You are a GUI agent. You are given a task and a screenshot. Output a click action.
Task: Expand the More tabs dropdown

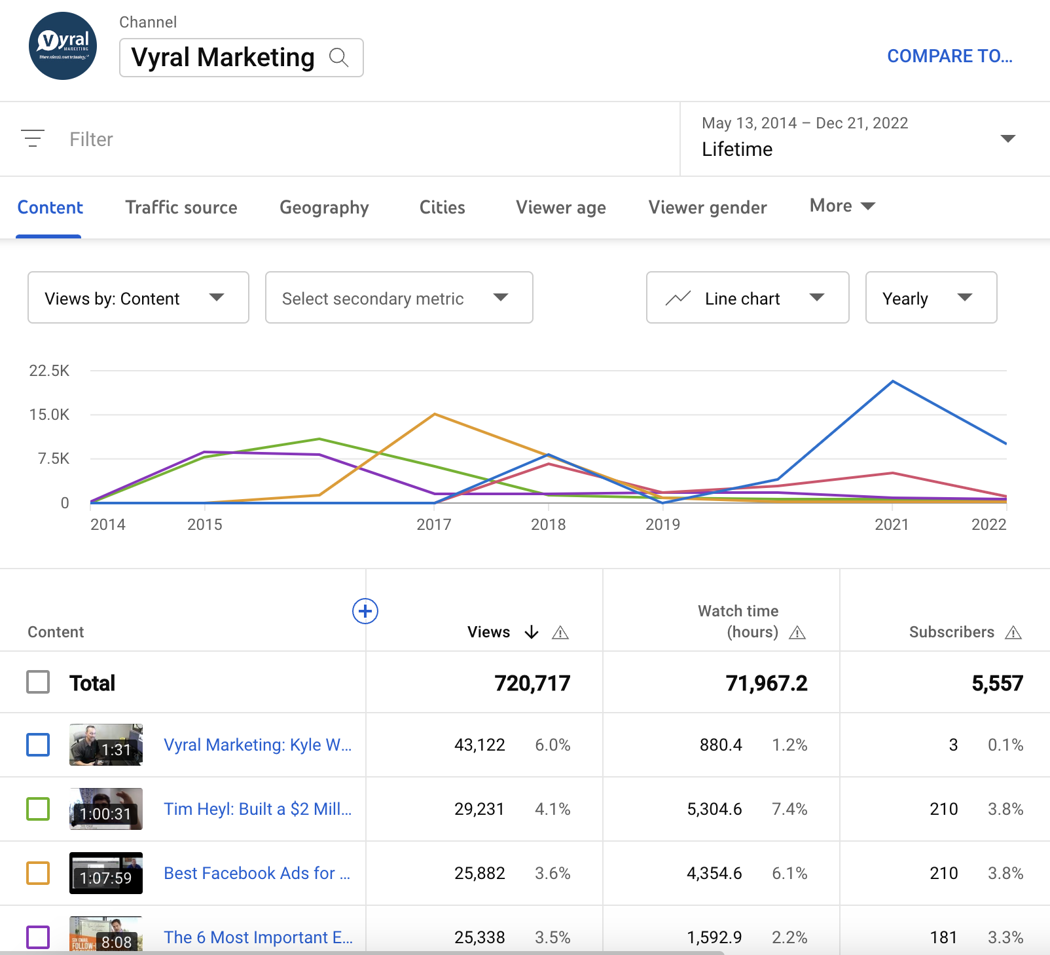[x=842, y=206]
